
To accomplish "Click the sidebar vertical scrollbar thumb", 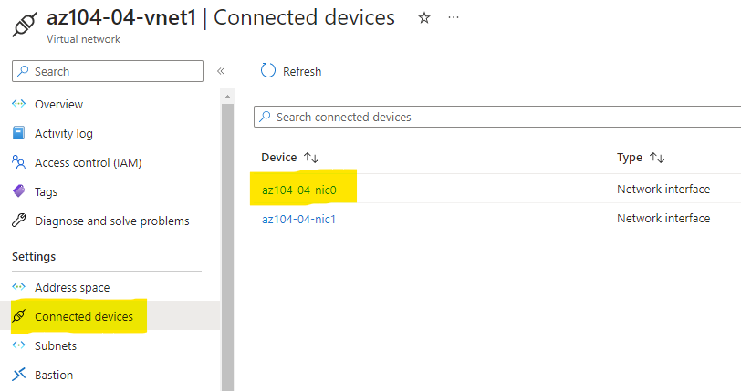I will pos(228,247).
